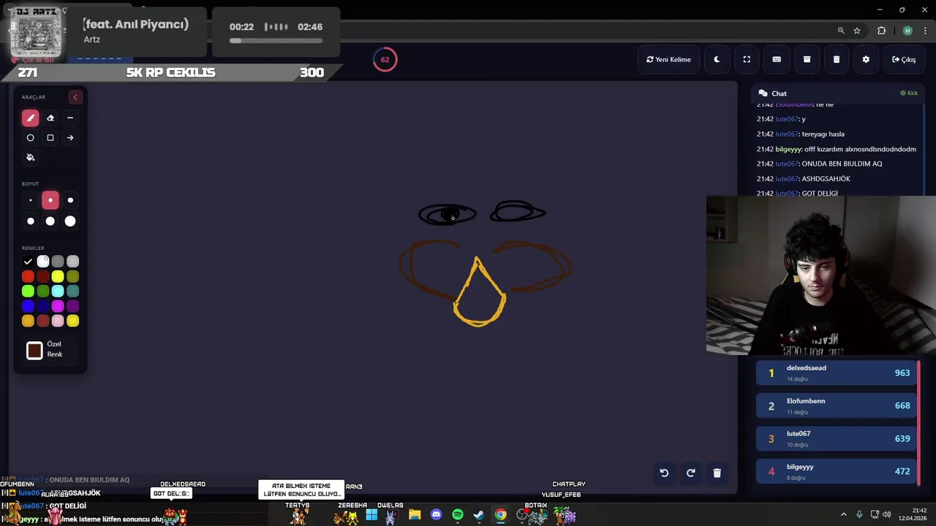Pick the light cyan color swatch
This screenshot has height=526, width=936.
(x=58, y=291)
